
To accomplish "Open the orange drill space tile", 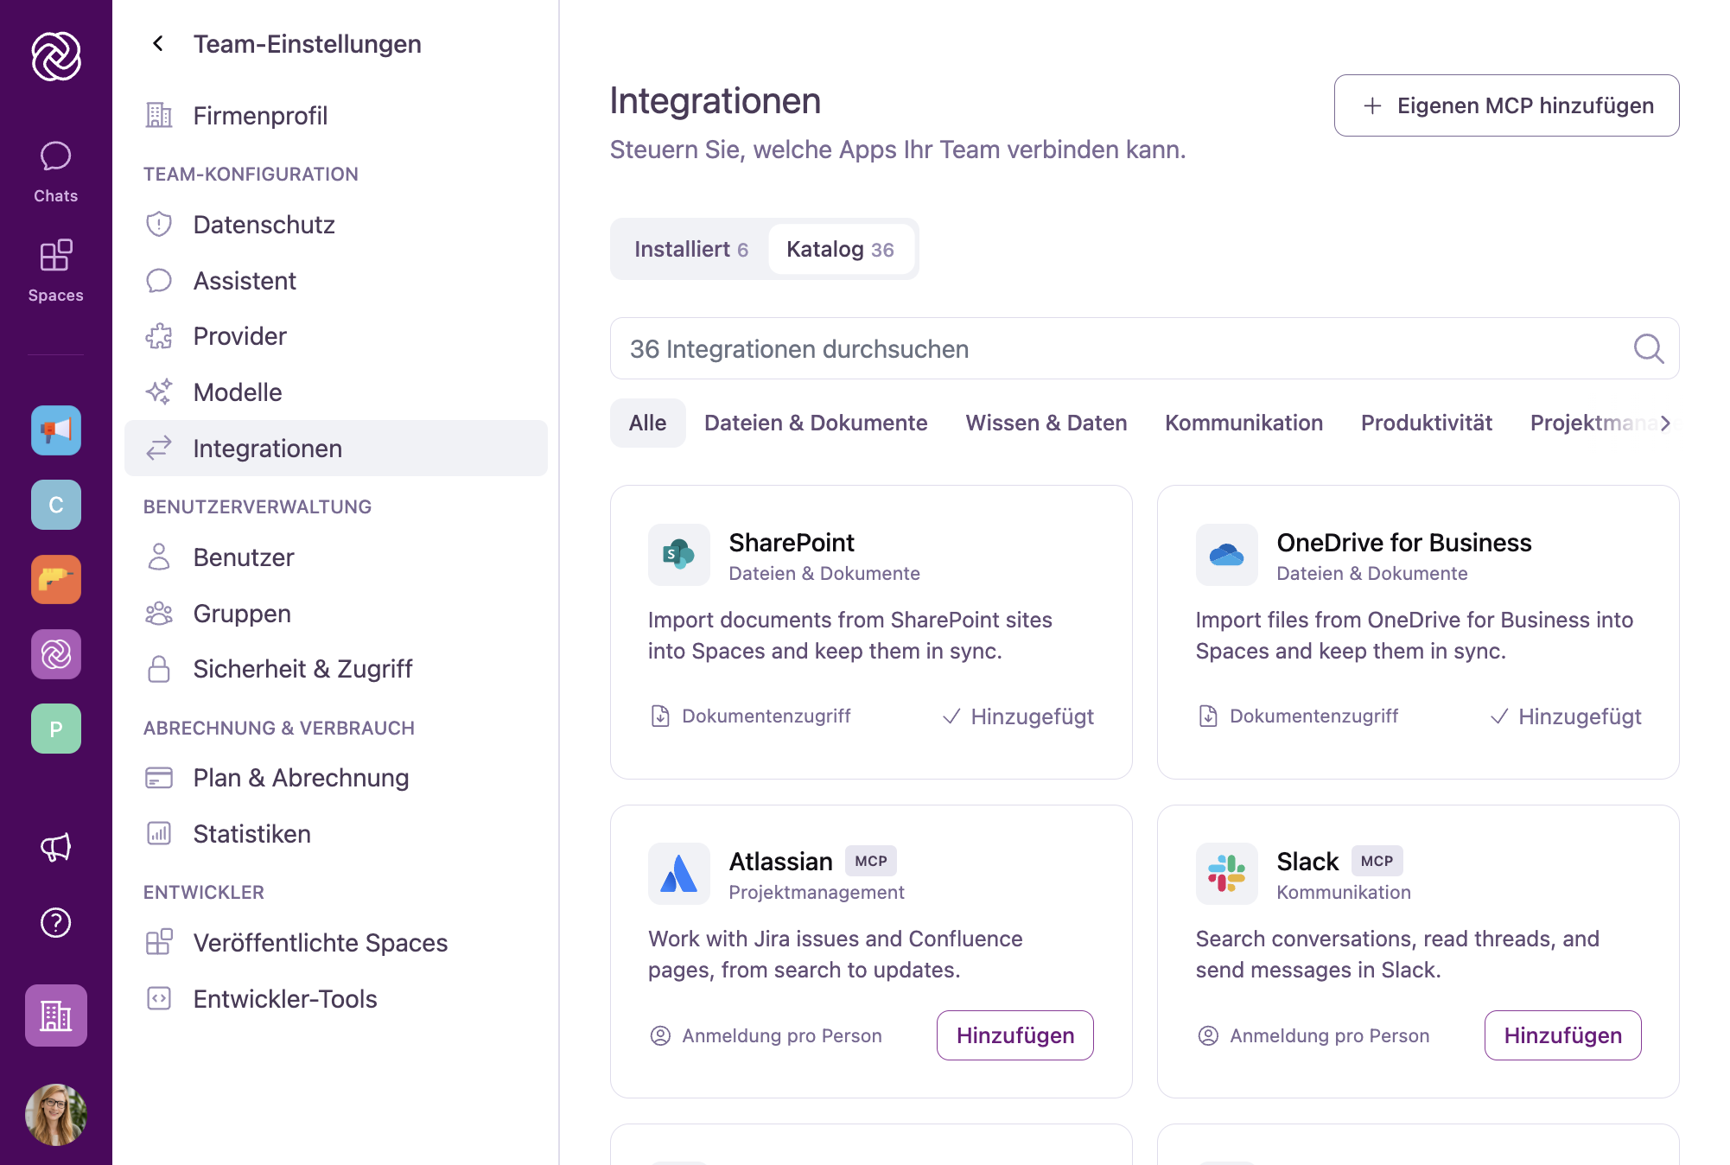I will tap(56, 579).
